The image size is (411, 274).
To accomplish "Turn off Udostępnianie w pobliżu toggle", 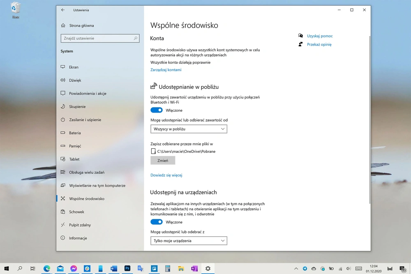I will (157, 110).
